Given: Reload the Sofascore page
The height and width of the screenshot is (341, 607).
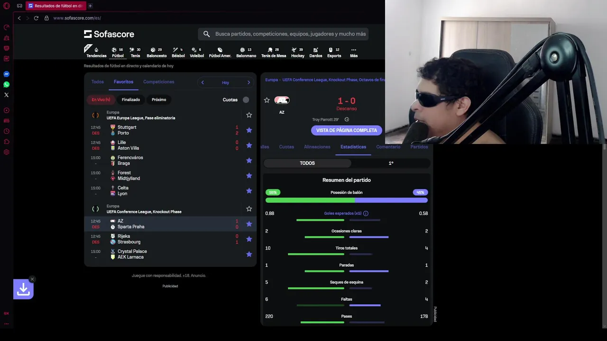Looking at the screenshot, I should tap(36, 18).
